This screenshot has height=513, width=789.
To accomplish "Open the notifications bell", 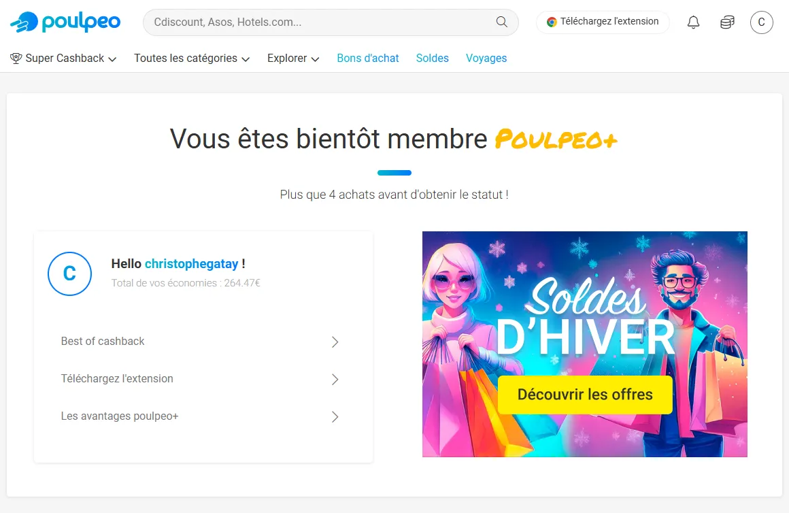I will click(693, 22).
